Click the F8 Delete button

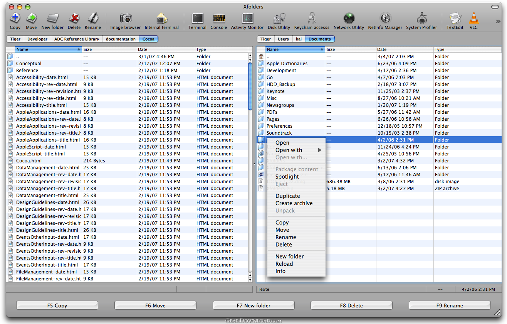pos(351,305)
